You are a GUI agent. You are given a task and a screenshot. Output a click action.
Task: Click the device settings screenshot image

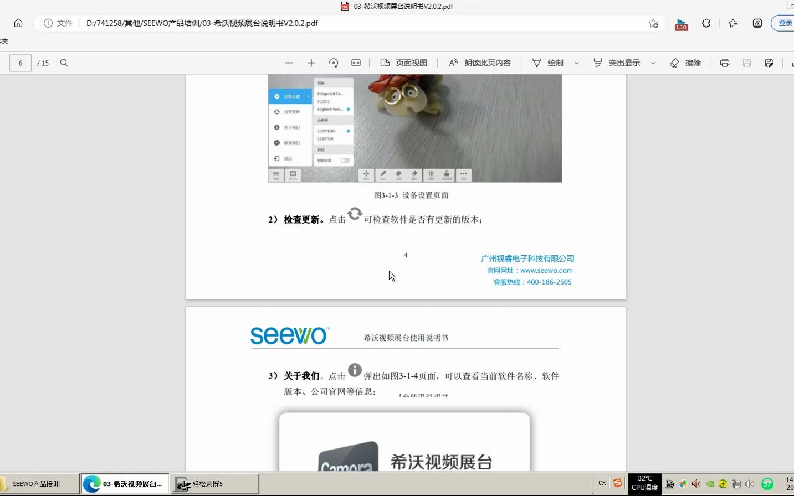point(415,128)
